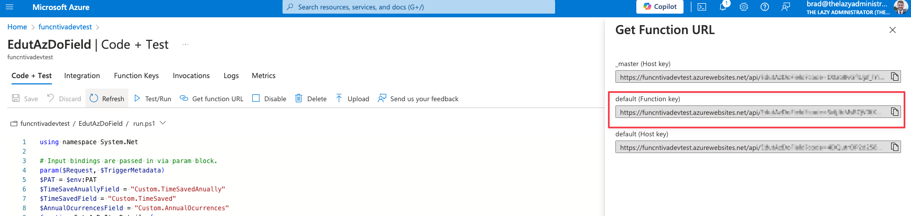
Task: Click Test/Run in the toolbar
Action: [153, 99]
